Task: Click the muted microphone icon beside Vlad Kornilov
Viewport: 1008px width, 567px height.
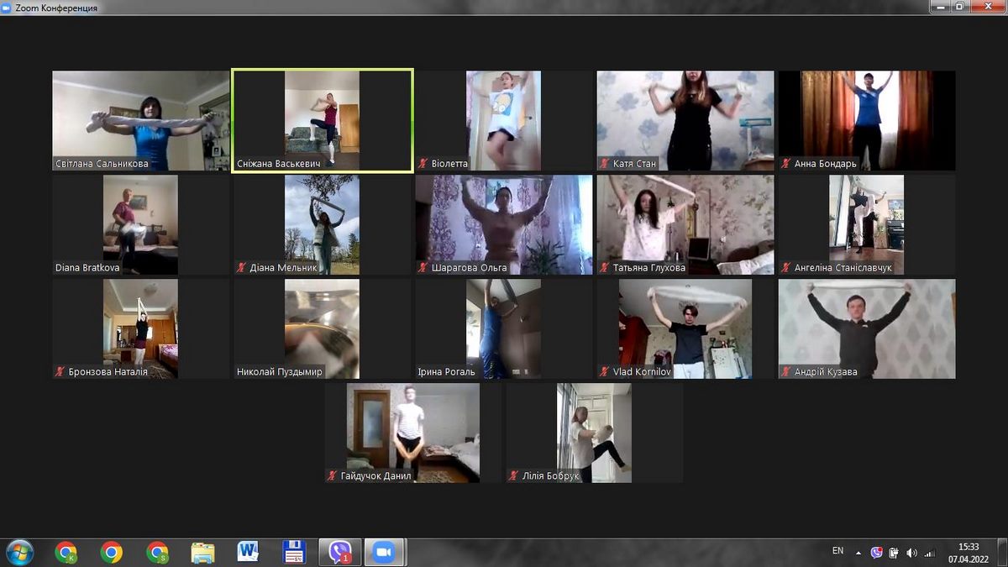Action: (x=605, y=372)
